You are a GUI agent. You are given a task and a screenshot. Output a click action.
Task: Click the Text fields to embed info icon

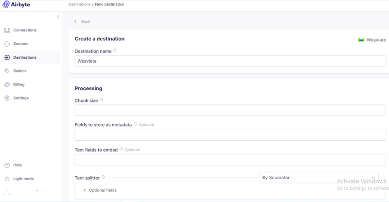tap(121, 149)
